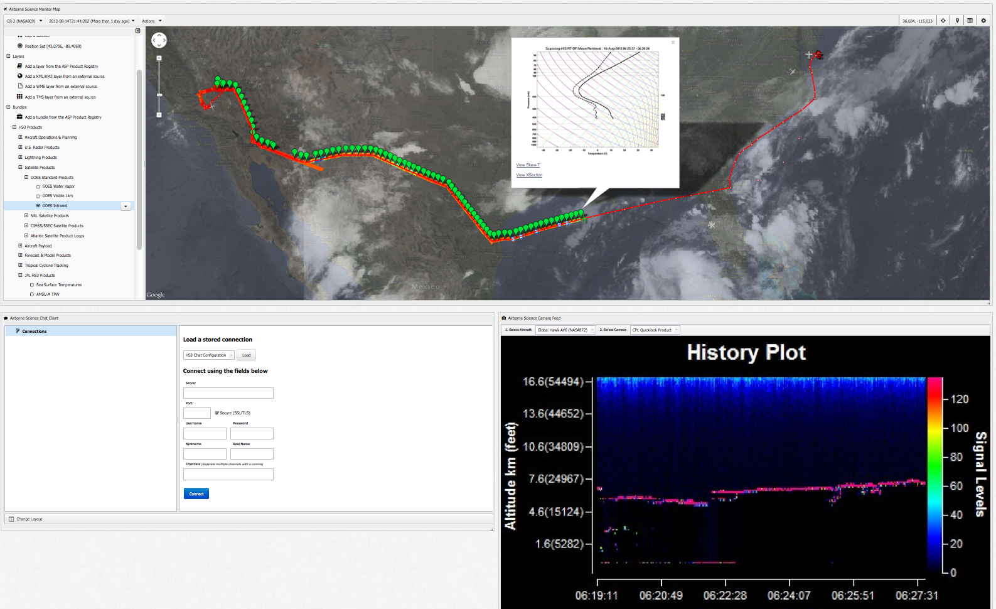
Task: Click the crosshair locate icon in map toolbar
Action: 943,21
